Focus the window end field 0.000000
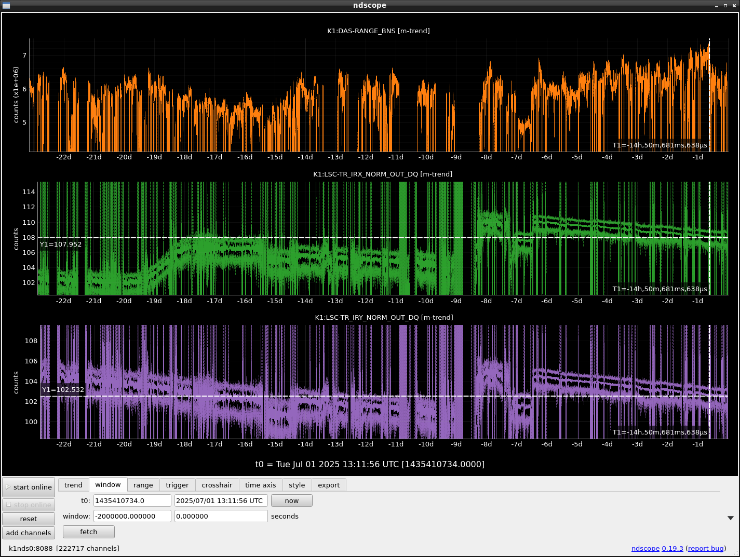 (221, 516)
